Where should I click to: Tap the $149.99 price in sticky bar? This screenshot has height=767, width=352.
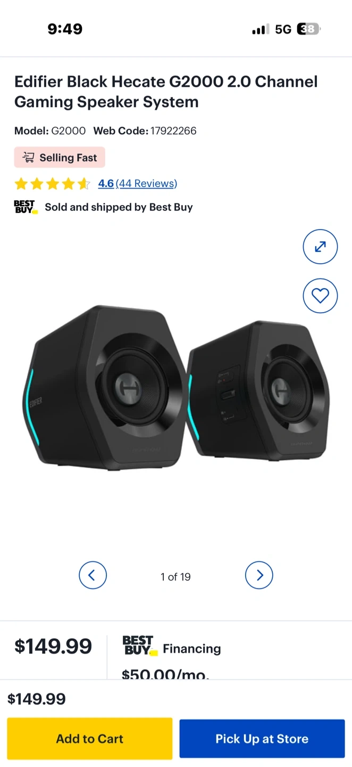[37, 699]
